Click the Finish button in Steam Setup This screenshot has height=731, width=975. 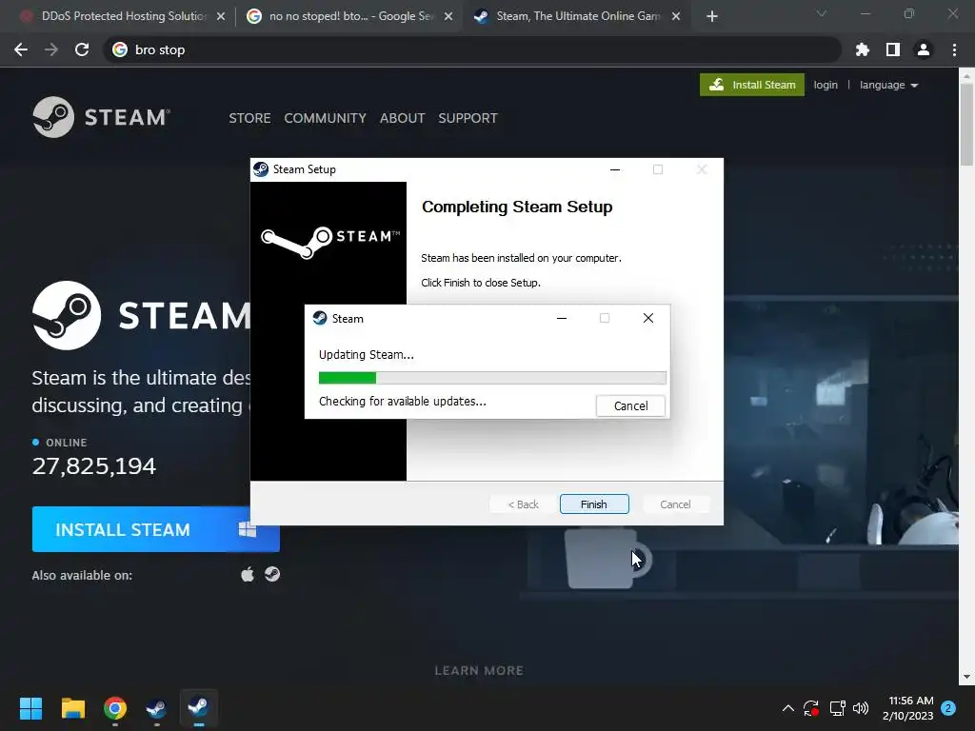click(x=594, y=504)
